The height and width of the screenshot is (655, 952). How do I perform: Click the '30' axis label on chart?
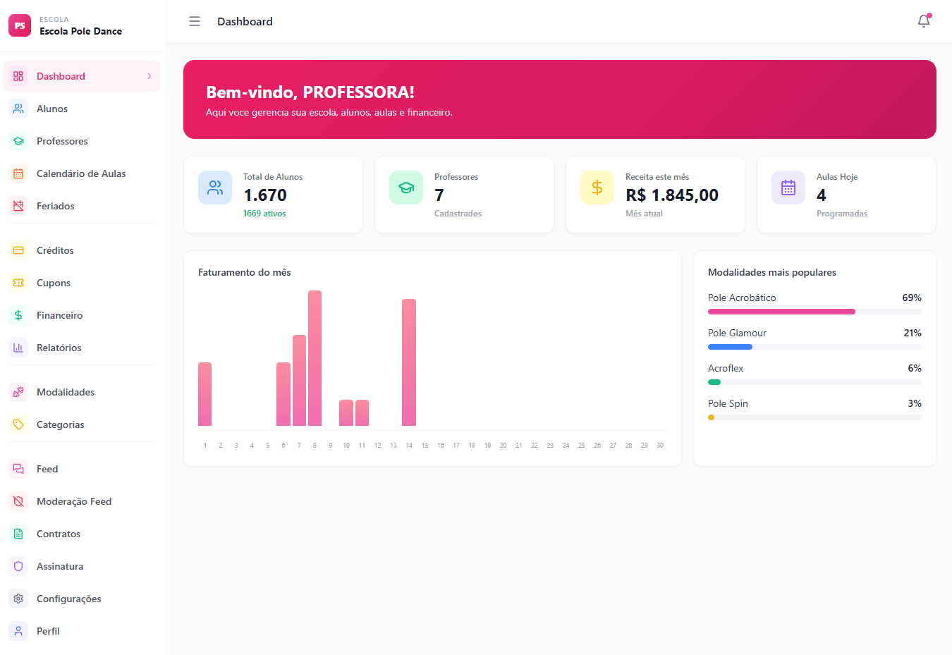pyautogui.click(x=660, y=446)
